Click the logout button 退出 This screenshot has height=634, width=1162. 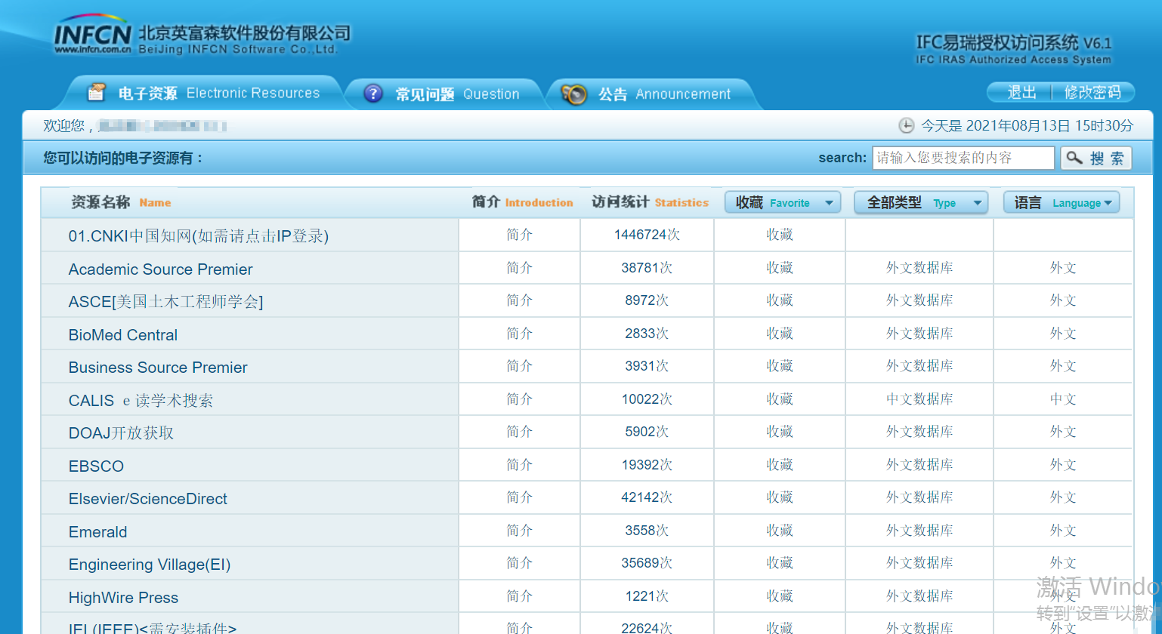click(x=1021, y=92)
